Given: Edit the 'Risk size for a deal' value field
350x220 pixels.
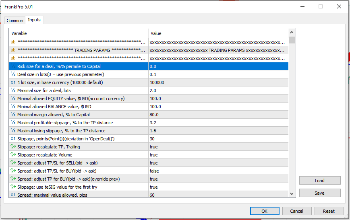Looking at the screenshot, I should pos(218,66).
